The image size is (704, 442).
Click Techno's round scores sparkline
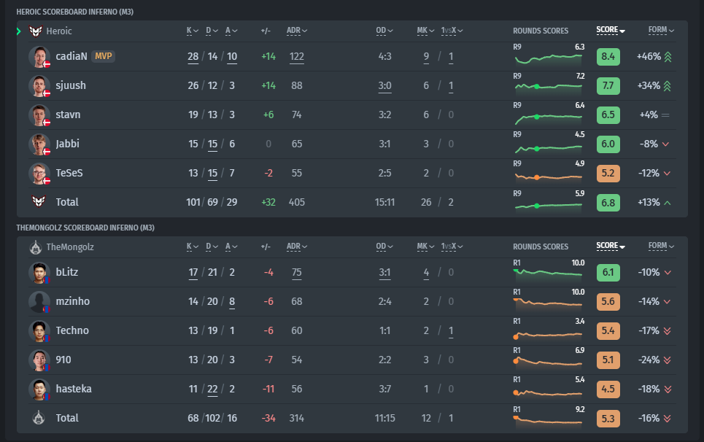click(x=548, y=334)
